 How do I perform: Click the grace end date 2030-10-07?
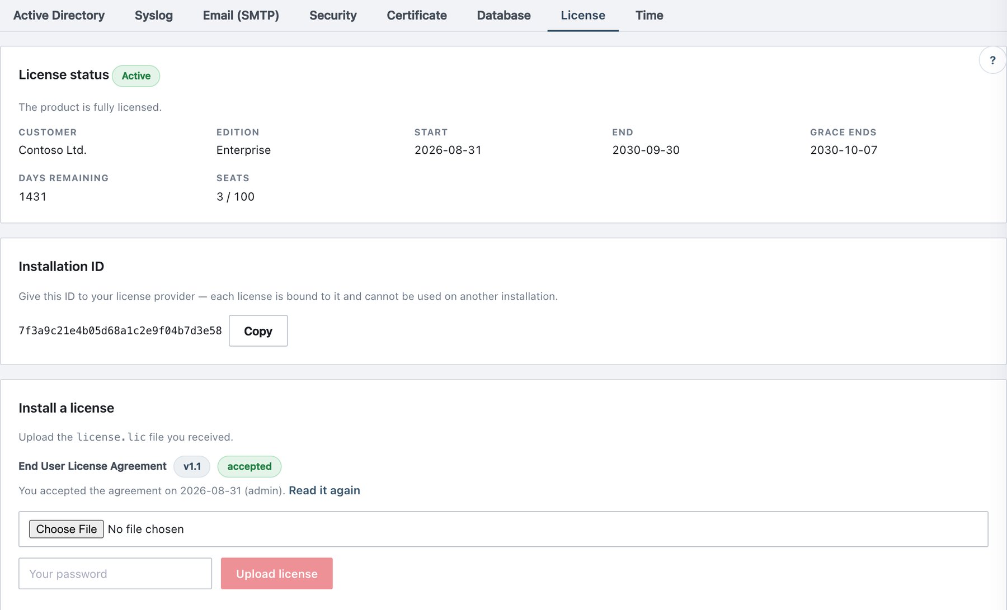coord(844,150)
